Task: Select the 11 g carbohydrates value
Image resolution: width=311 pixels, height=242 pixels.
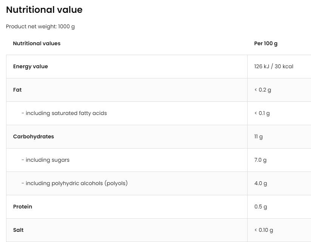Action: 259,136
